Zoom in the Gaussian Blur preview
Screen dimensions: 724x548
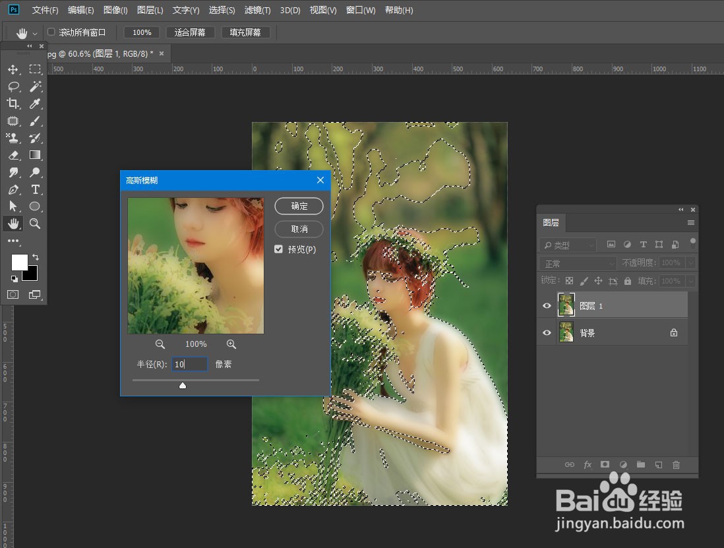231,344
